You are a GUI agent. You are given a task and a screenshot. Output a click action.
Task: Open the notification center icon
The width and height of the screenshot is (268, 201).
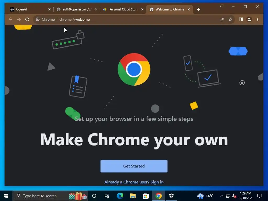point(259,196)
